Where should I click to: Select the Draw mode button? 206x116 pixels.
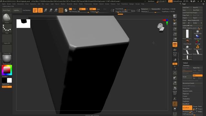tap(40, 10)
